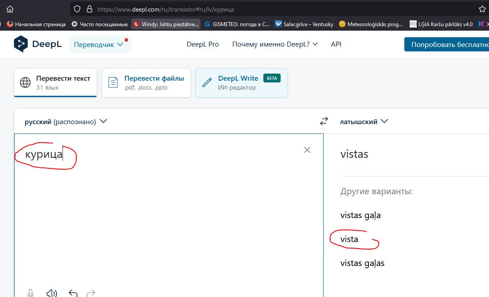Open the GISMETEO bookmark

[x=237, y=24]
